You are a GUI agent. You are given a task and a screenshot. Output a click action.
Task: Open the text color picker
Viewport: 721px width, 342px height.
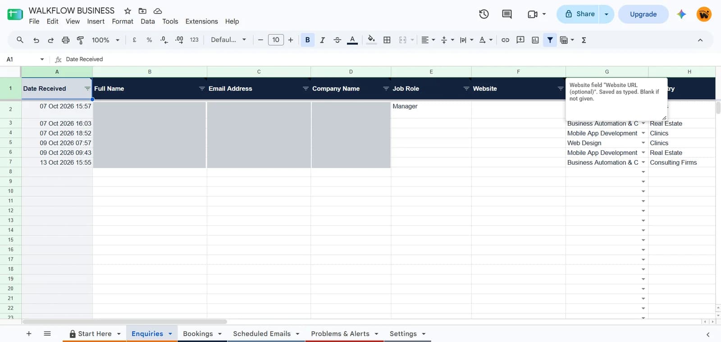(352, 40)
